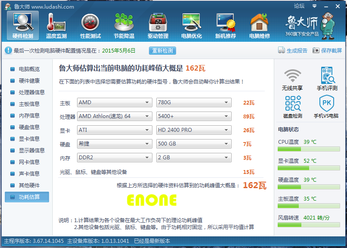This screenshot has height=248, width=347.
Task: Open the 温度监测 temperature monitor icon
Action: pos(56,25)
